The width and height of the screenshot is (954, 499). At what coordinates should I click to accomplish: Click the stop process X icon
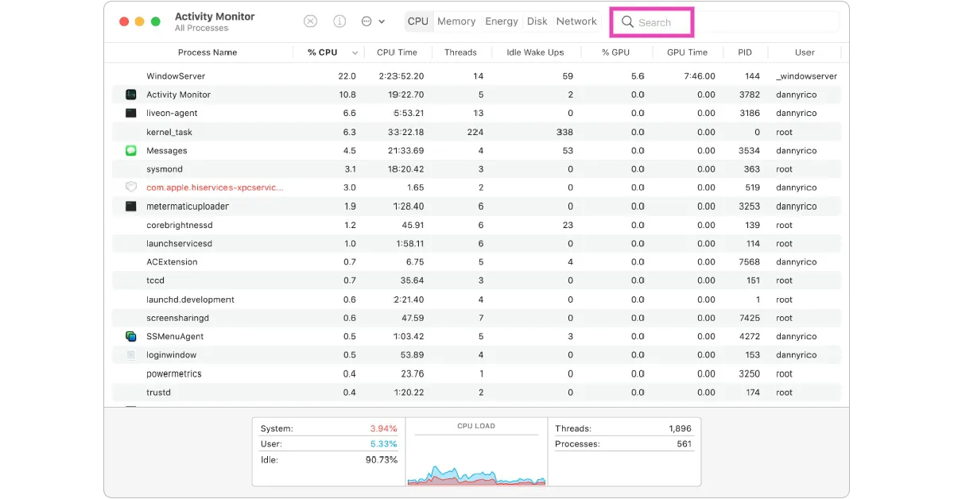pyautogui.click(x=311, y=21)
